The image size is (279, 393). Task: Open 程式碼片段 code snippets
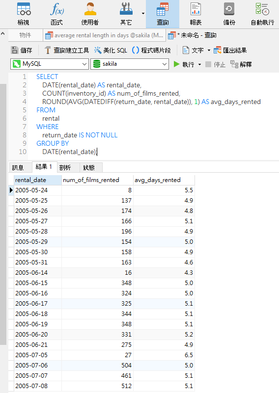pos(151,50)
